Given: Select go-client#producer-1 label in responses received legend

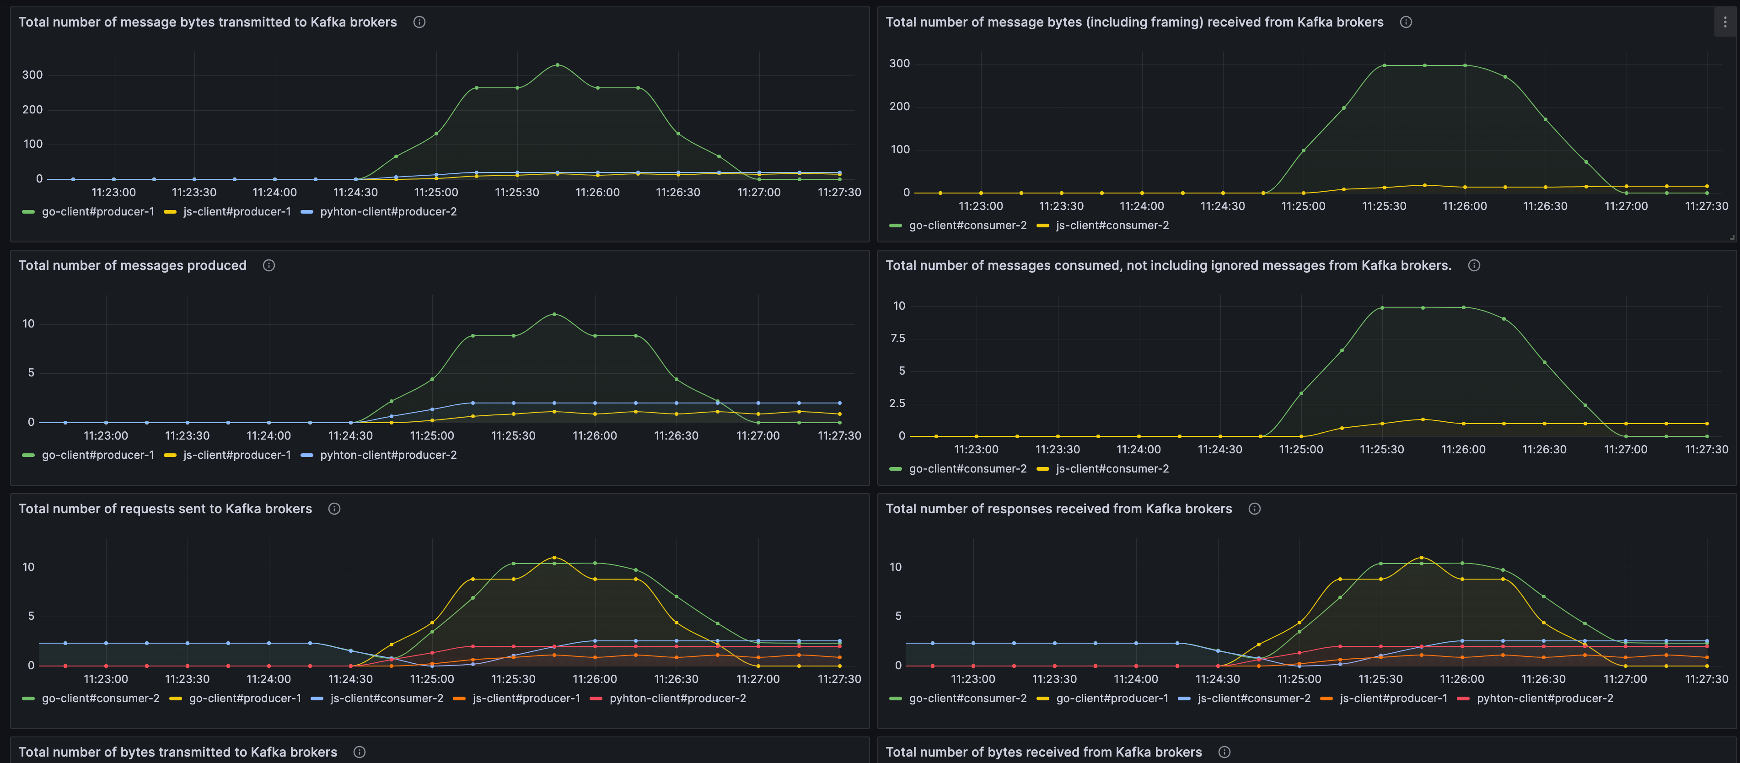Looking at the screenshot, I should 1112,698.
